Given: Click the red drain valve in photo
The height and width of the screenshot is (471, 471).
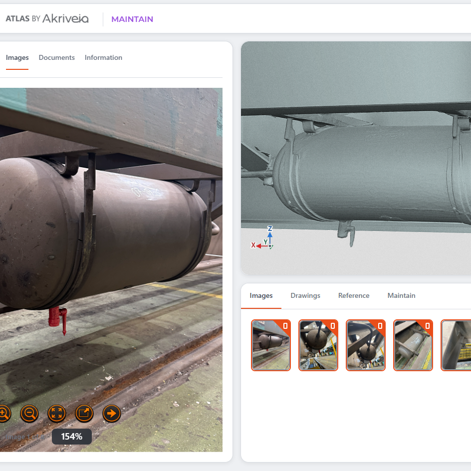Looking at the screenshot, I should click(x=57, y=320).
